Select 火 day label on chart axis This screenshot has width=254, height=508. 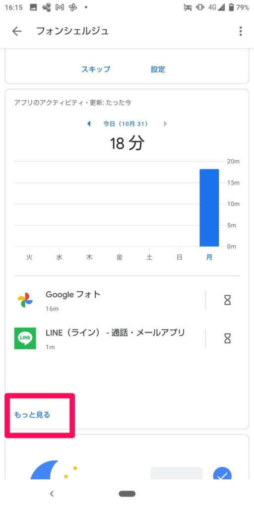(29, 258)
